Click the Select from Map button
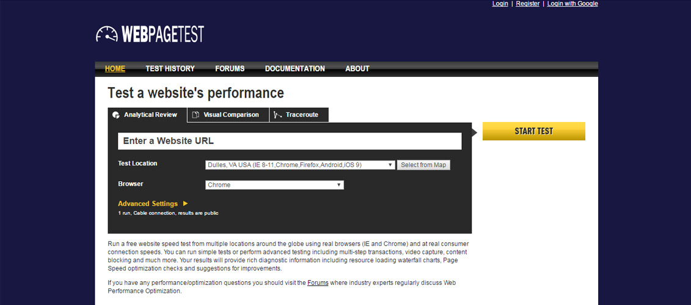This screenshot has height=305, width=691. pyautogui.click(x=423, y=165)
